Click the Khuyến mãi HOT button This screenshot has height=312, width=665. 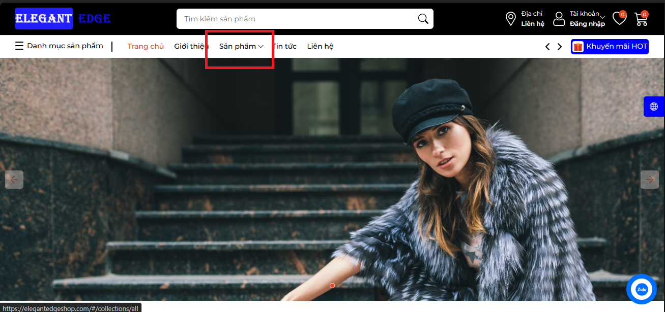coord(610,47)
